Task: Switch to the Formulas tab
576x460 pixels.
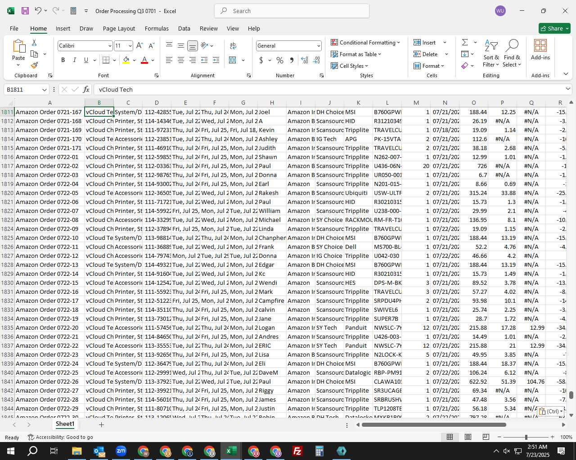Action: [x=157, y=28]
